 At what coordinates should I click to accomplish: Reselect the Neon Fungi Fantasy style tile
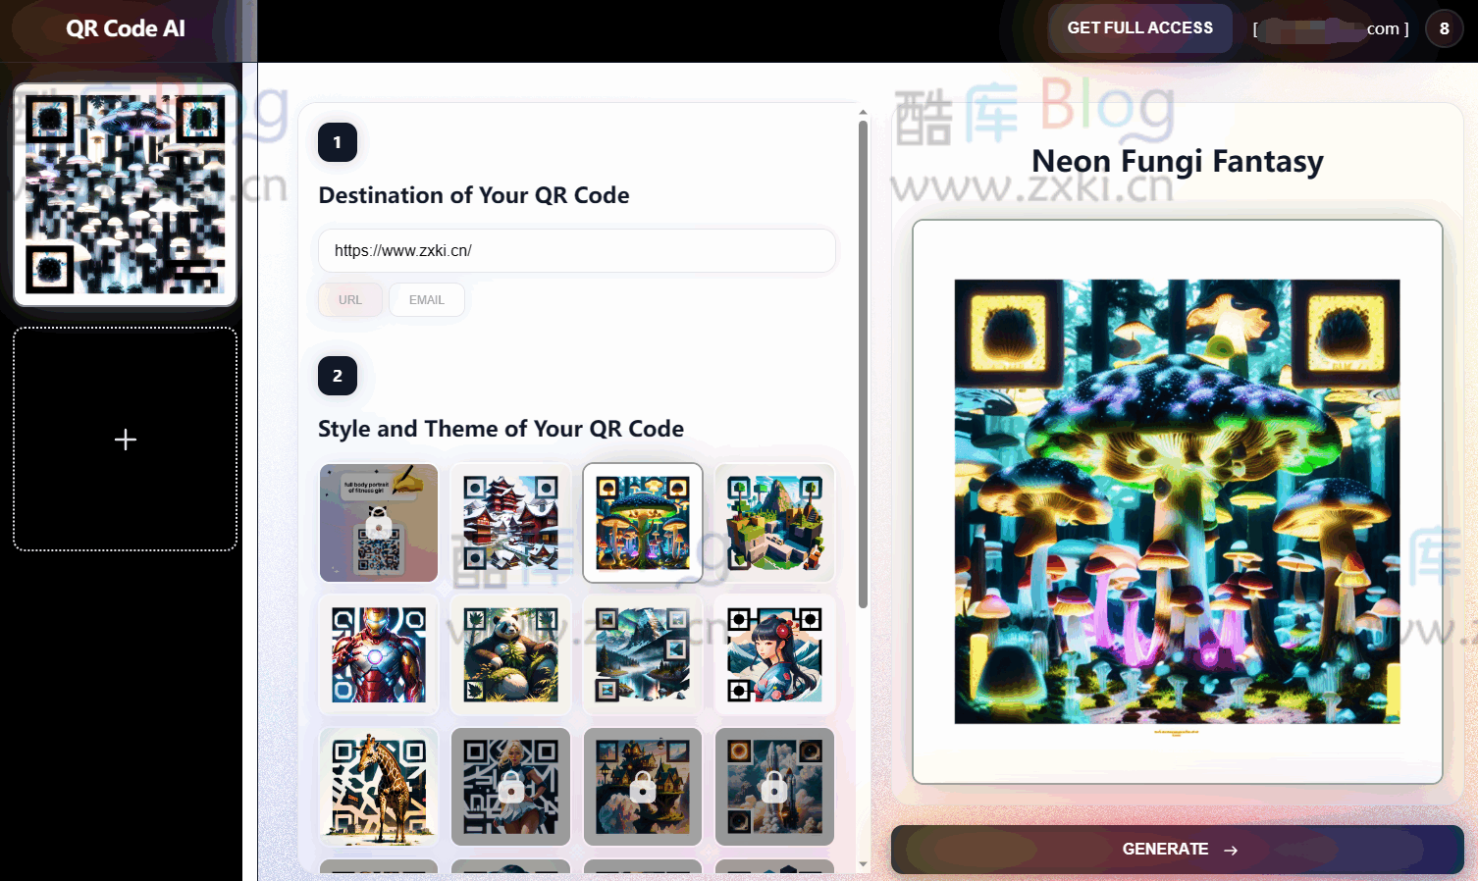click(642, 523)
